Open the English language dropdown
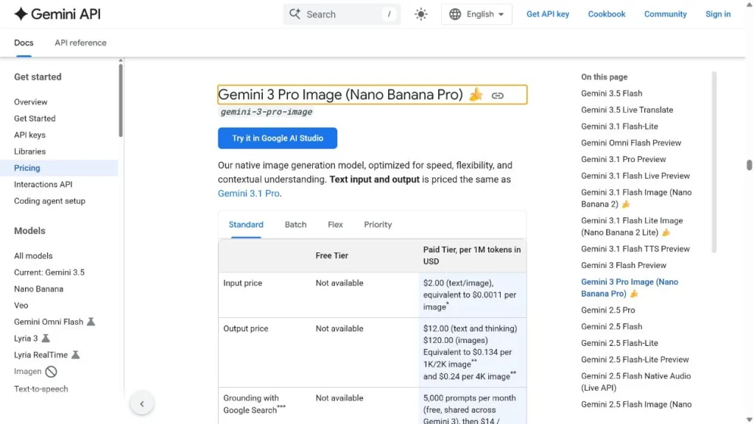754x424 pixels. click(476, 14)
